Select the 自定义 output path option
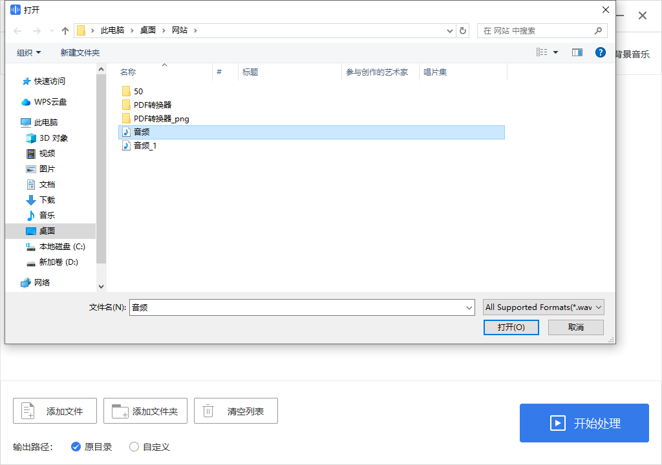Image resolution: width=662 pixels, height=465 pixels. pos(149,447)
